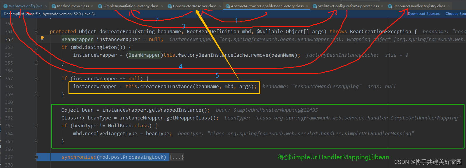
Task: Open the ResourceHandlerRegistry.class tab
Action: point(419,6)
